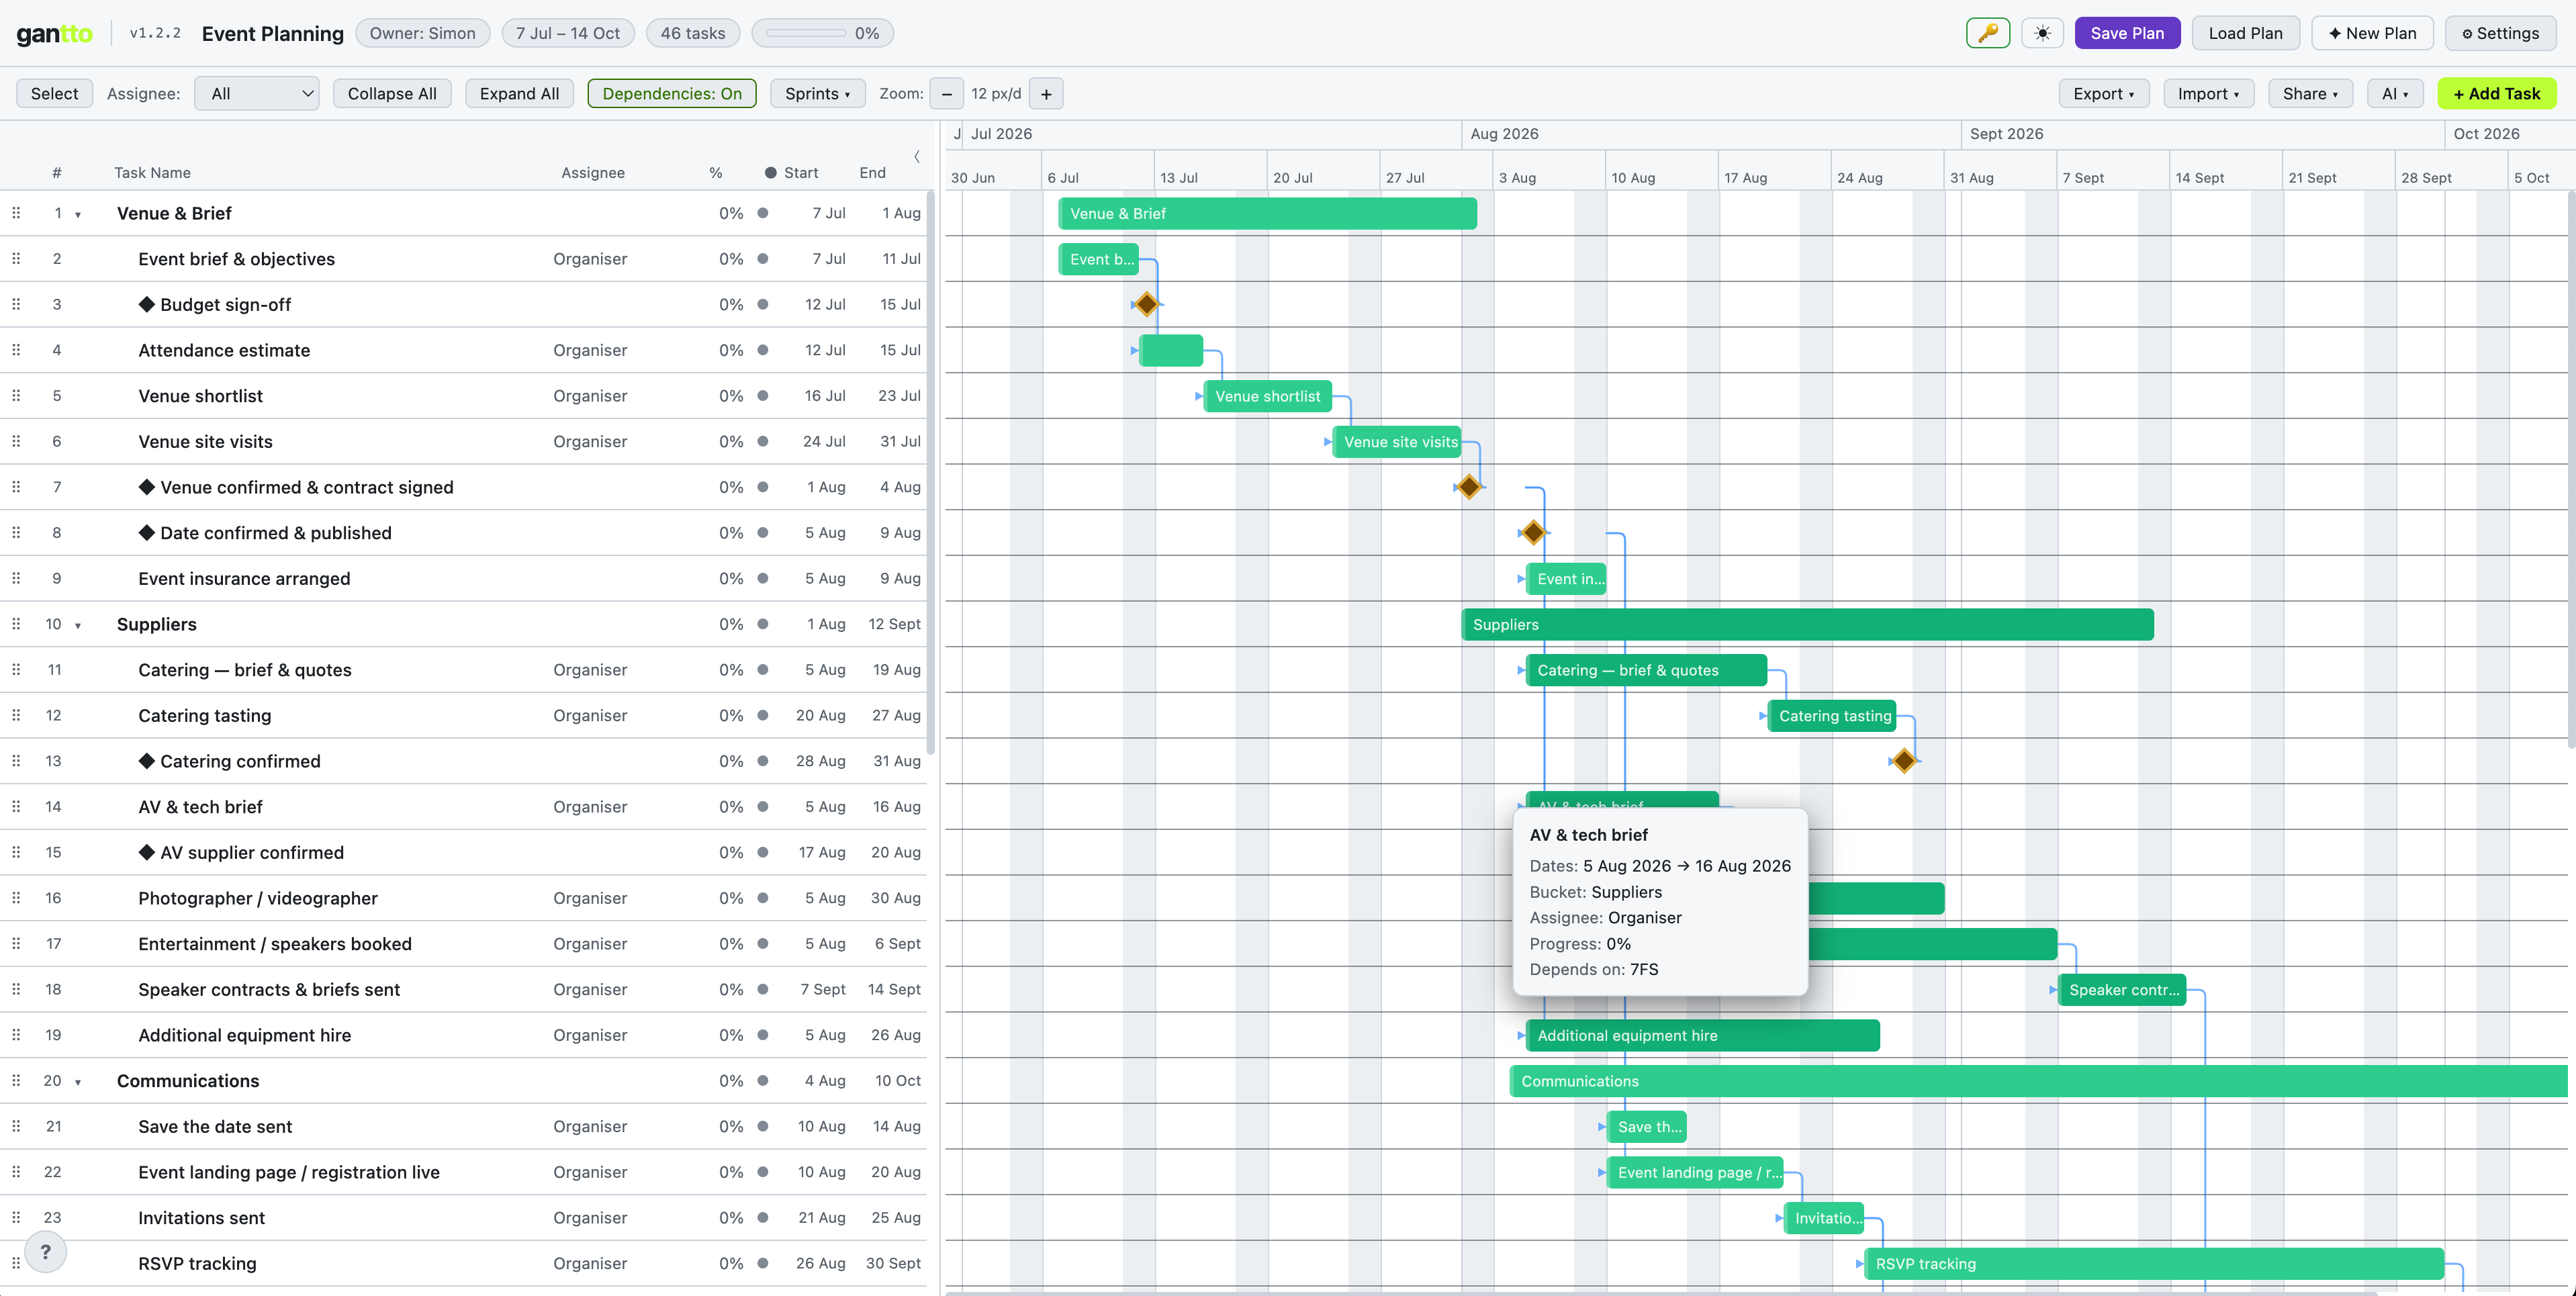This screenshot has height=1296, width=2576.
Task: Click the Start column header
Action: coord(801,173)
